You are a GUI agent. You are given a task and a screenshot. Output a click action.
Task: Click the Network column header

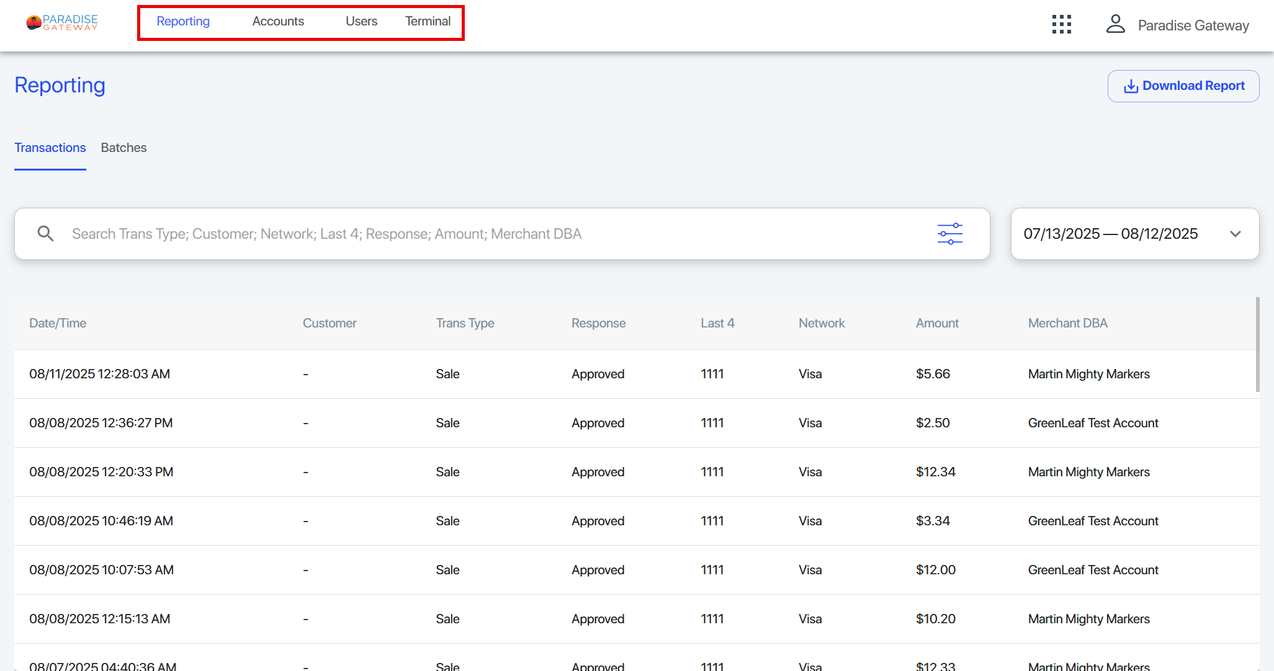tap(822, 323)
